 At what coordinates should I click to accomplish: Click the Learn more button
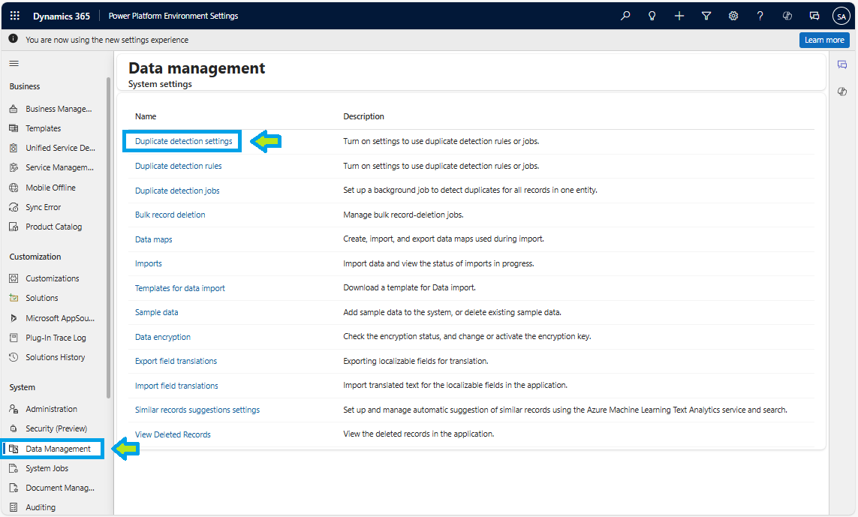tap(824, 41)
